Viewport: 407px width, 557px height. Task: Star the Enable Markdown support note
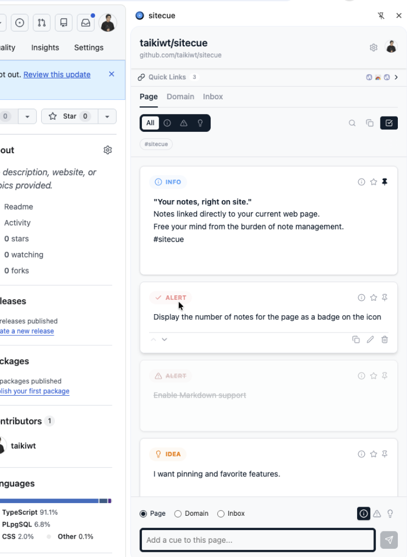373,376
